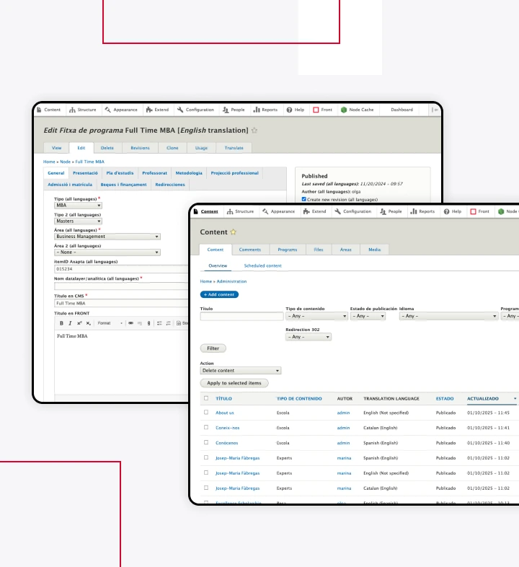Open Content menu in back Edit window

click(49, 110)
